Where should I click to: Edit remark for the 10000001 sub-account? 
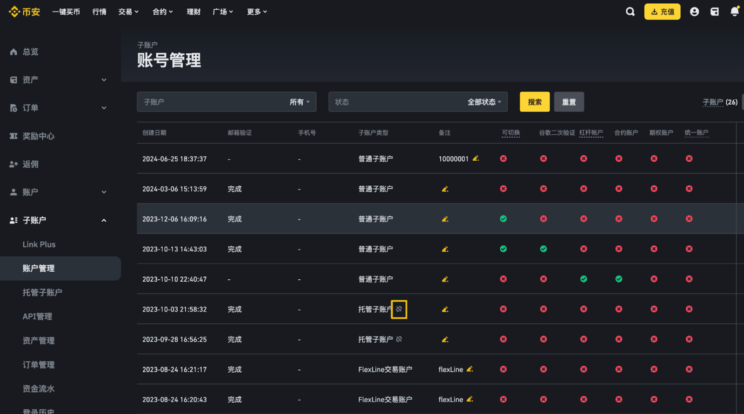(476, 158)
